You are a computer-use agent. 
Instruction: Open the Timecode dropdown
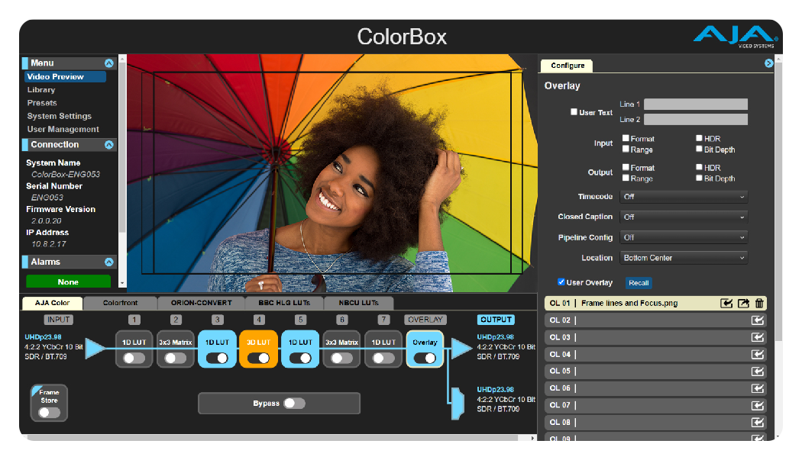684,197
